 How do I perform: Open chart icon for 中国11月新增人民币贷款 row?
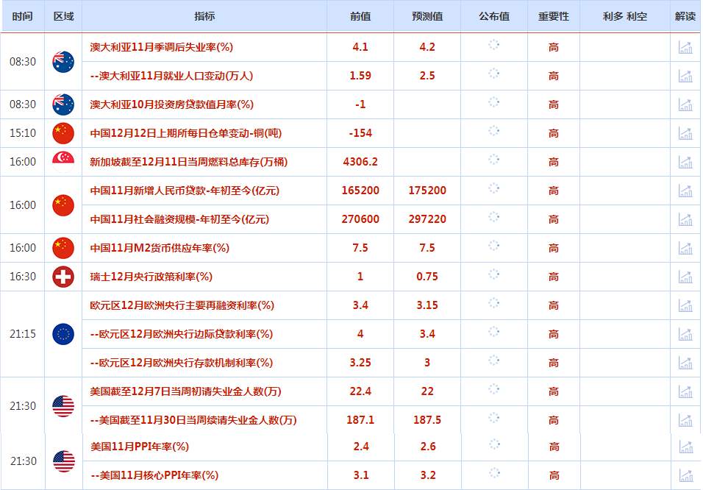pyautogui.click(x=685, y=191)
